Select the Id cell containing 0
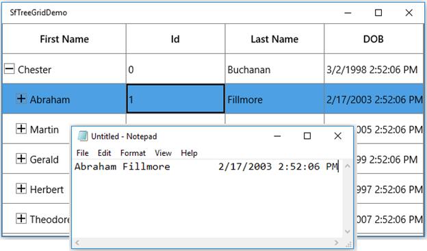The image size is (427, 251). (175, 69)
